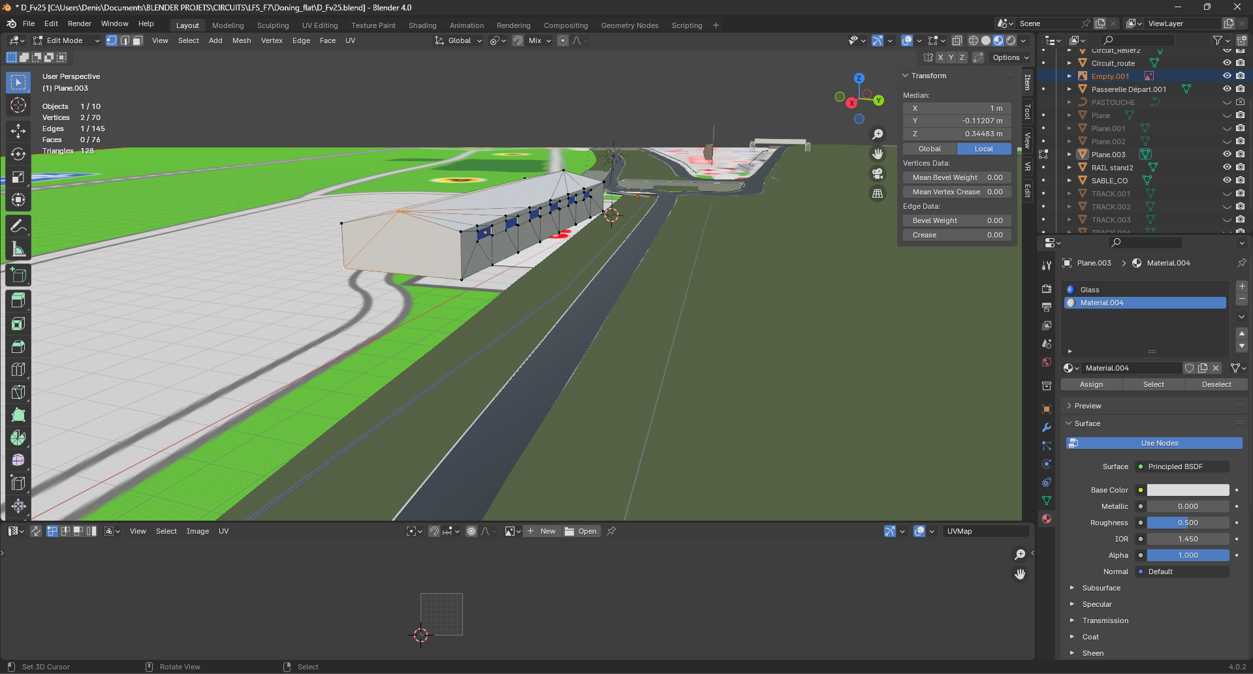
Task: Activate the Spin tool
Action: 18,438
